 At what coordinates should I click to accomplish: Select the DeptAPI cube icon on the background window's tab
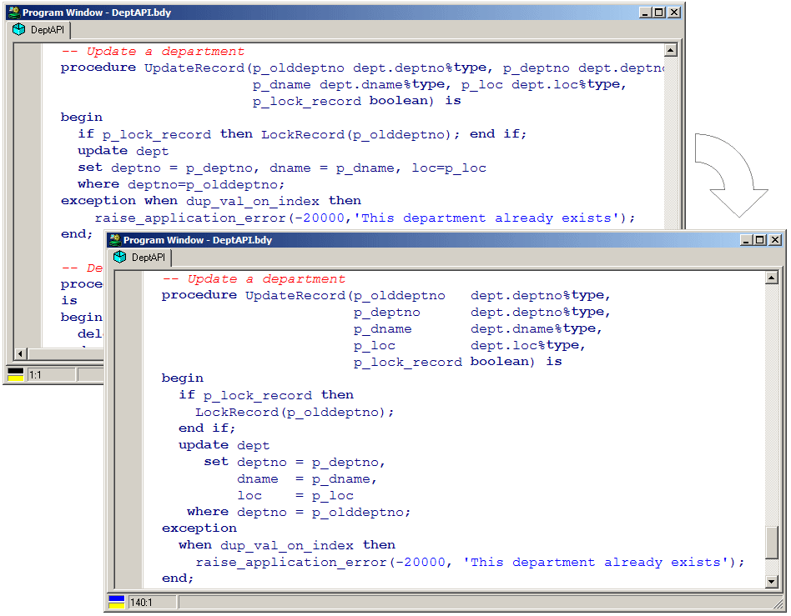18,28
